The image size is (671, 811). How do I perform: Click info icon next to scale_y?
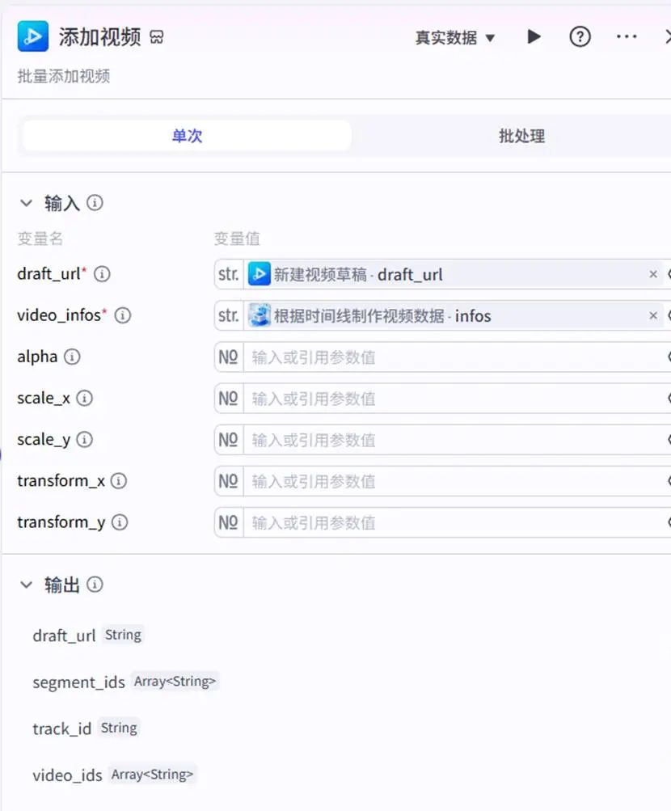click(84, 439)
